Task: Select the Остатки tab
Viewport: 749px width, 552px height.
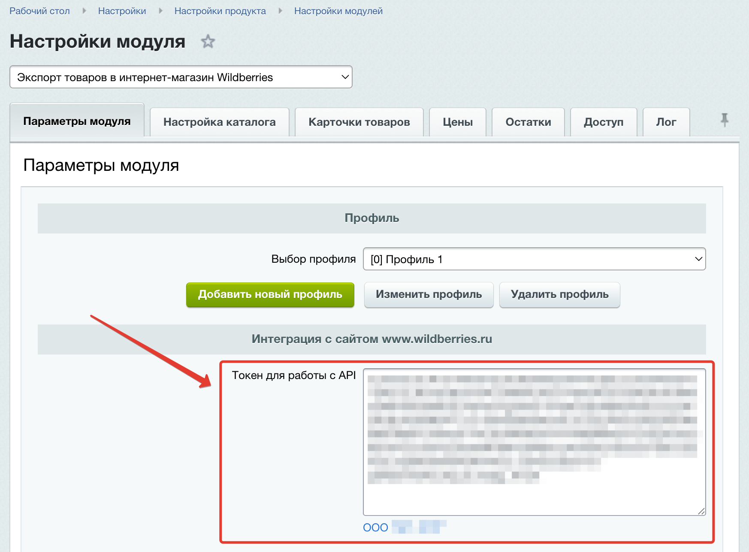Action: coord(528,122)
